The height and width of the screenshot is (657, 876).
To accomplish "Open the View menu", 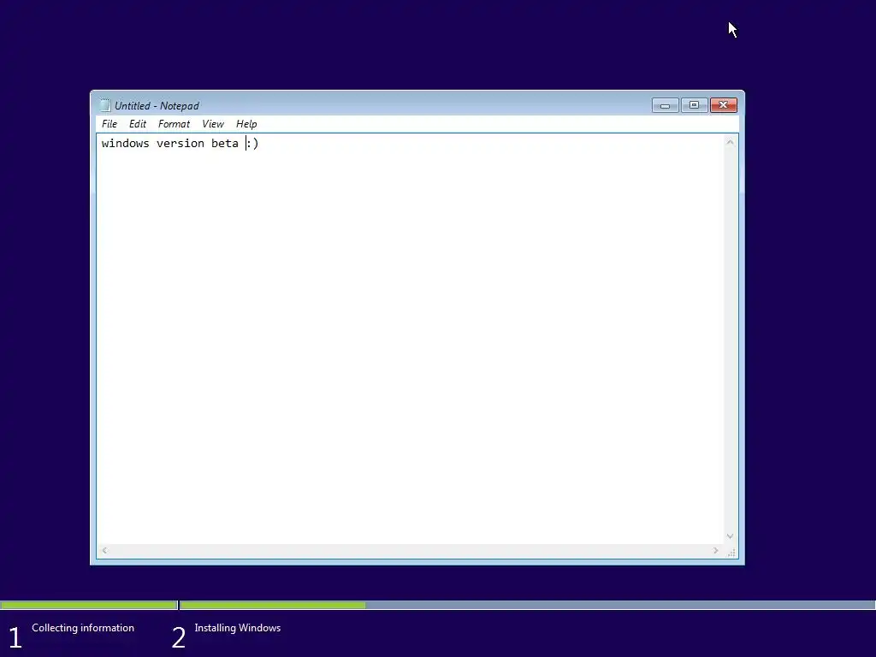I will (x=213, y=124).
